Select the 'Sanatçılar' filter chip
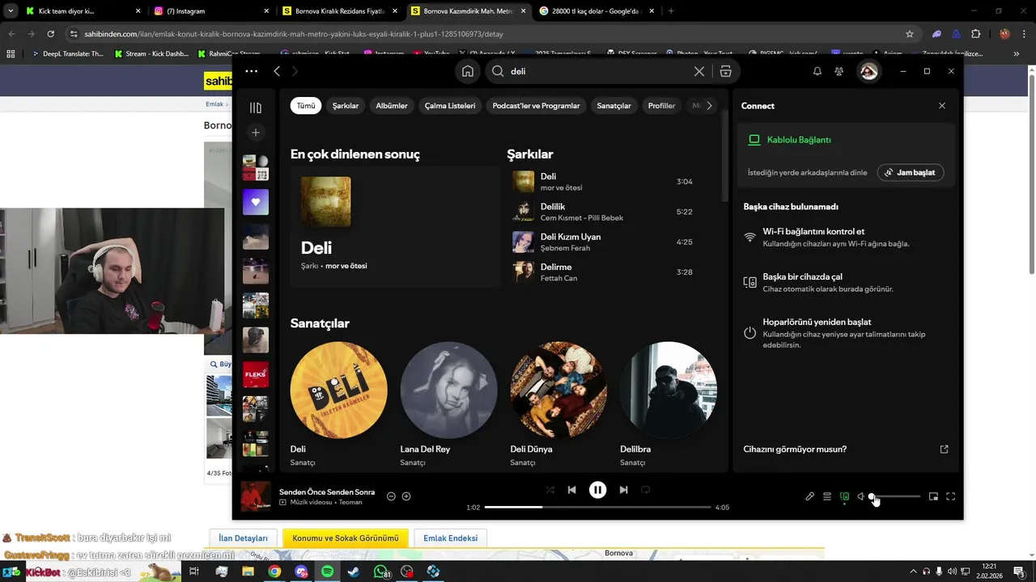The image size is (1036, 582). point(614,106)
